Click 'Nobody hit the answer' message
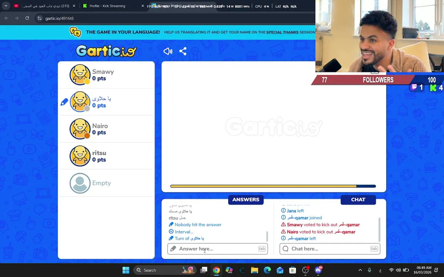This screenshot has width=444, height=277. click(x=195, y=225)
